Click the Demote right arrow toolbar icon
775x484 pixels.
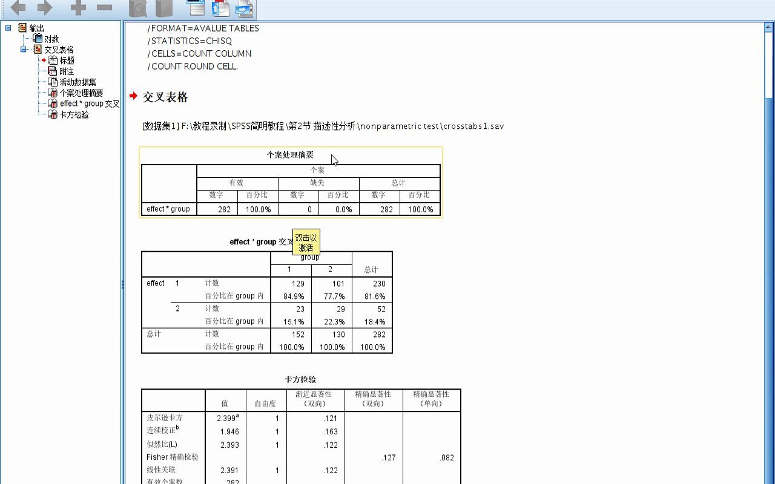tap(45, 8)
